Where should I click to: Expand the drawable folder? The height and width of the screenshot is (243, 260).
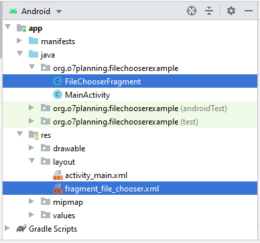31,148
